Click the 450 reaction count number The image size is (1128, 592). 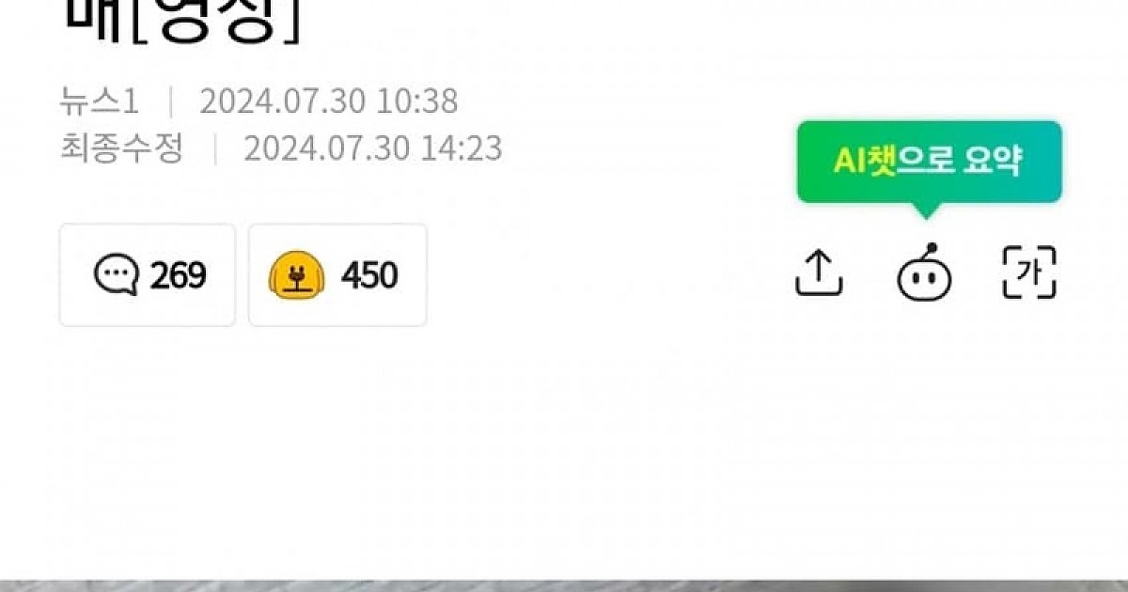pyautogui.click(x=369, y=275)
